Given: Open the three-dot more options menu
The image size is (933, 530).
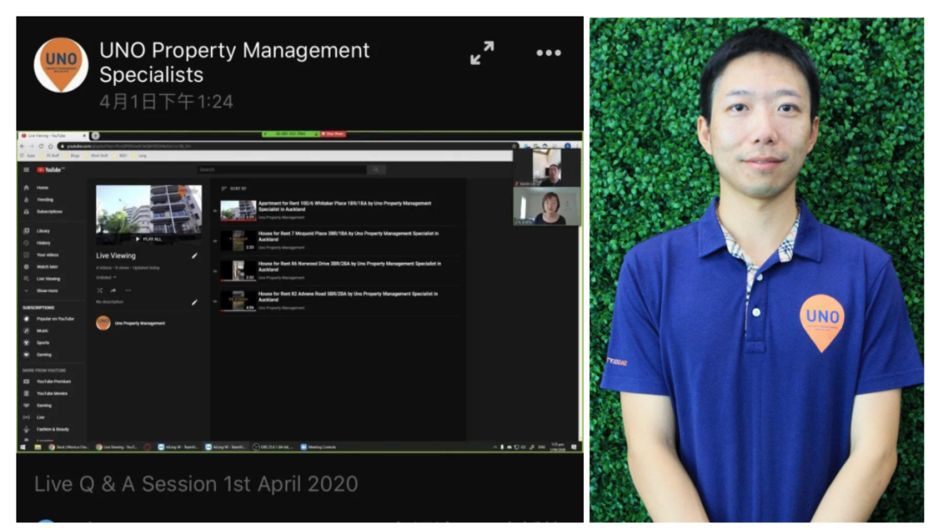Looking at the screenshot, I should (x=548, y=53).
